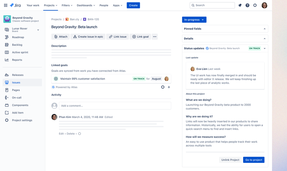Change the In-progress status dropdown
287x171 pixels.
tap(194, 20)
